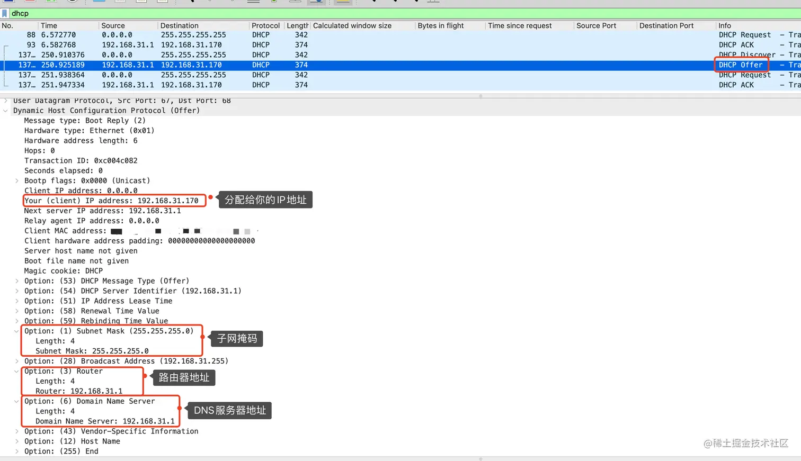The width and height of the screenshot is (801, 461).
Task: Collapse the Dynamic Host Configuration Protocol node
Action: 6,111
